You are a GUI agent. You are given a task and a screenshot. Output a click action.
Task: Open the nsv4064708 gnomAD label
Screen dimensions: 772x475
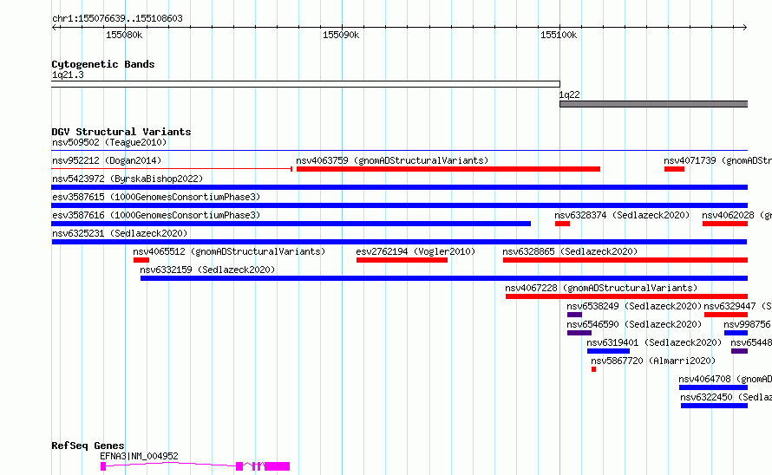point(725,379)
